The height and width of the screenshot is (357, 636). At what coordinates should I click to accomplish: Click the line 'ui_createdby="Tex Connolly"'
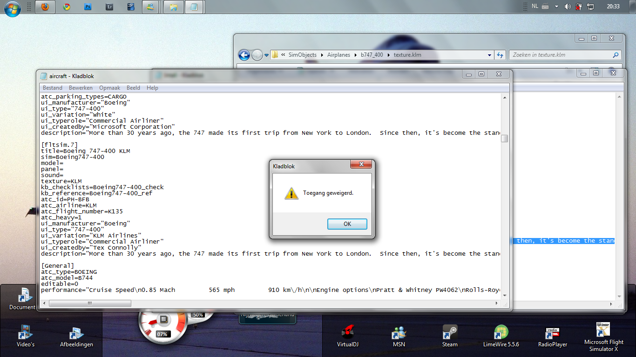91,248
